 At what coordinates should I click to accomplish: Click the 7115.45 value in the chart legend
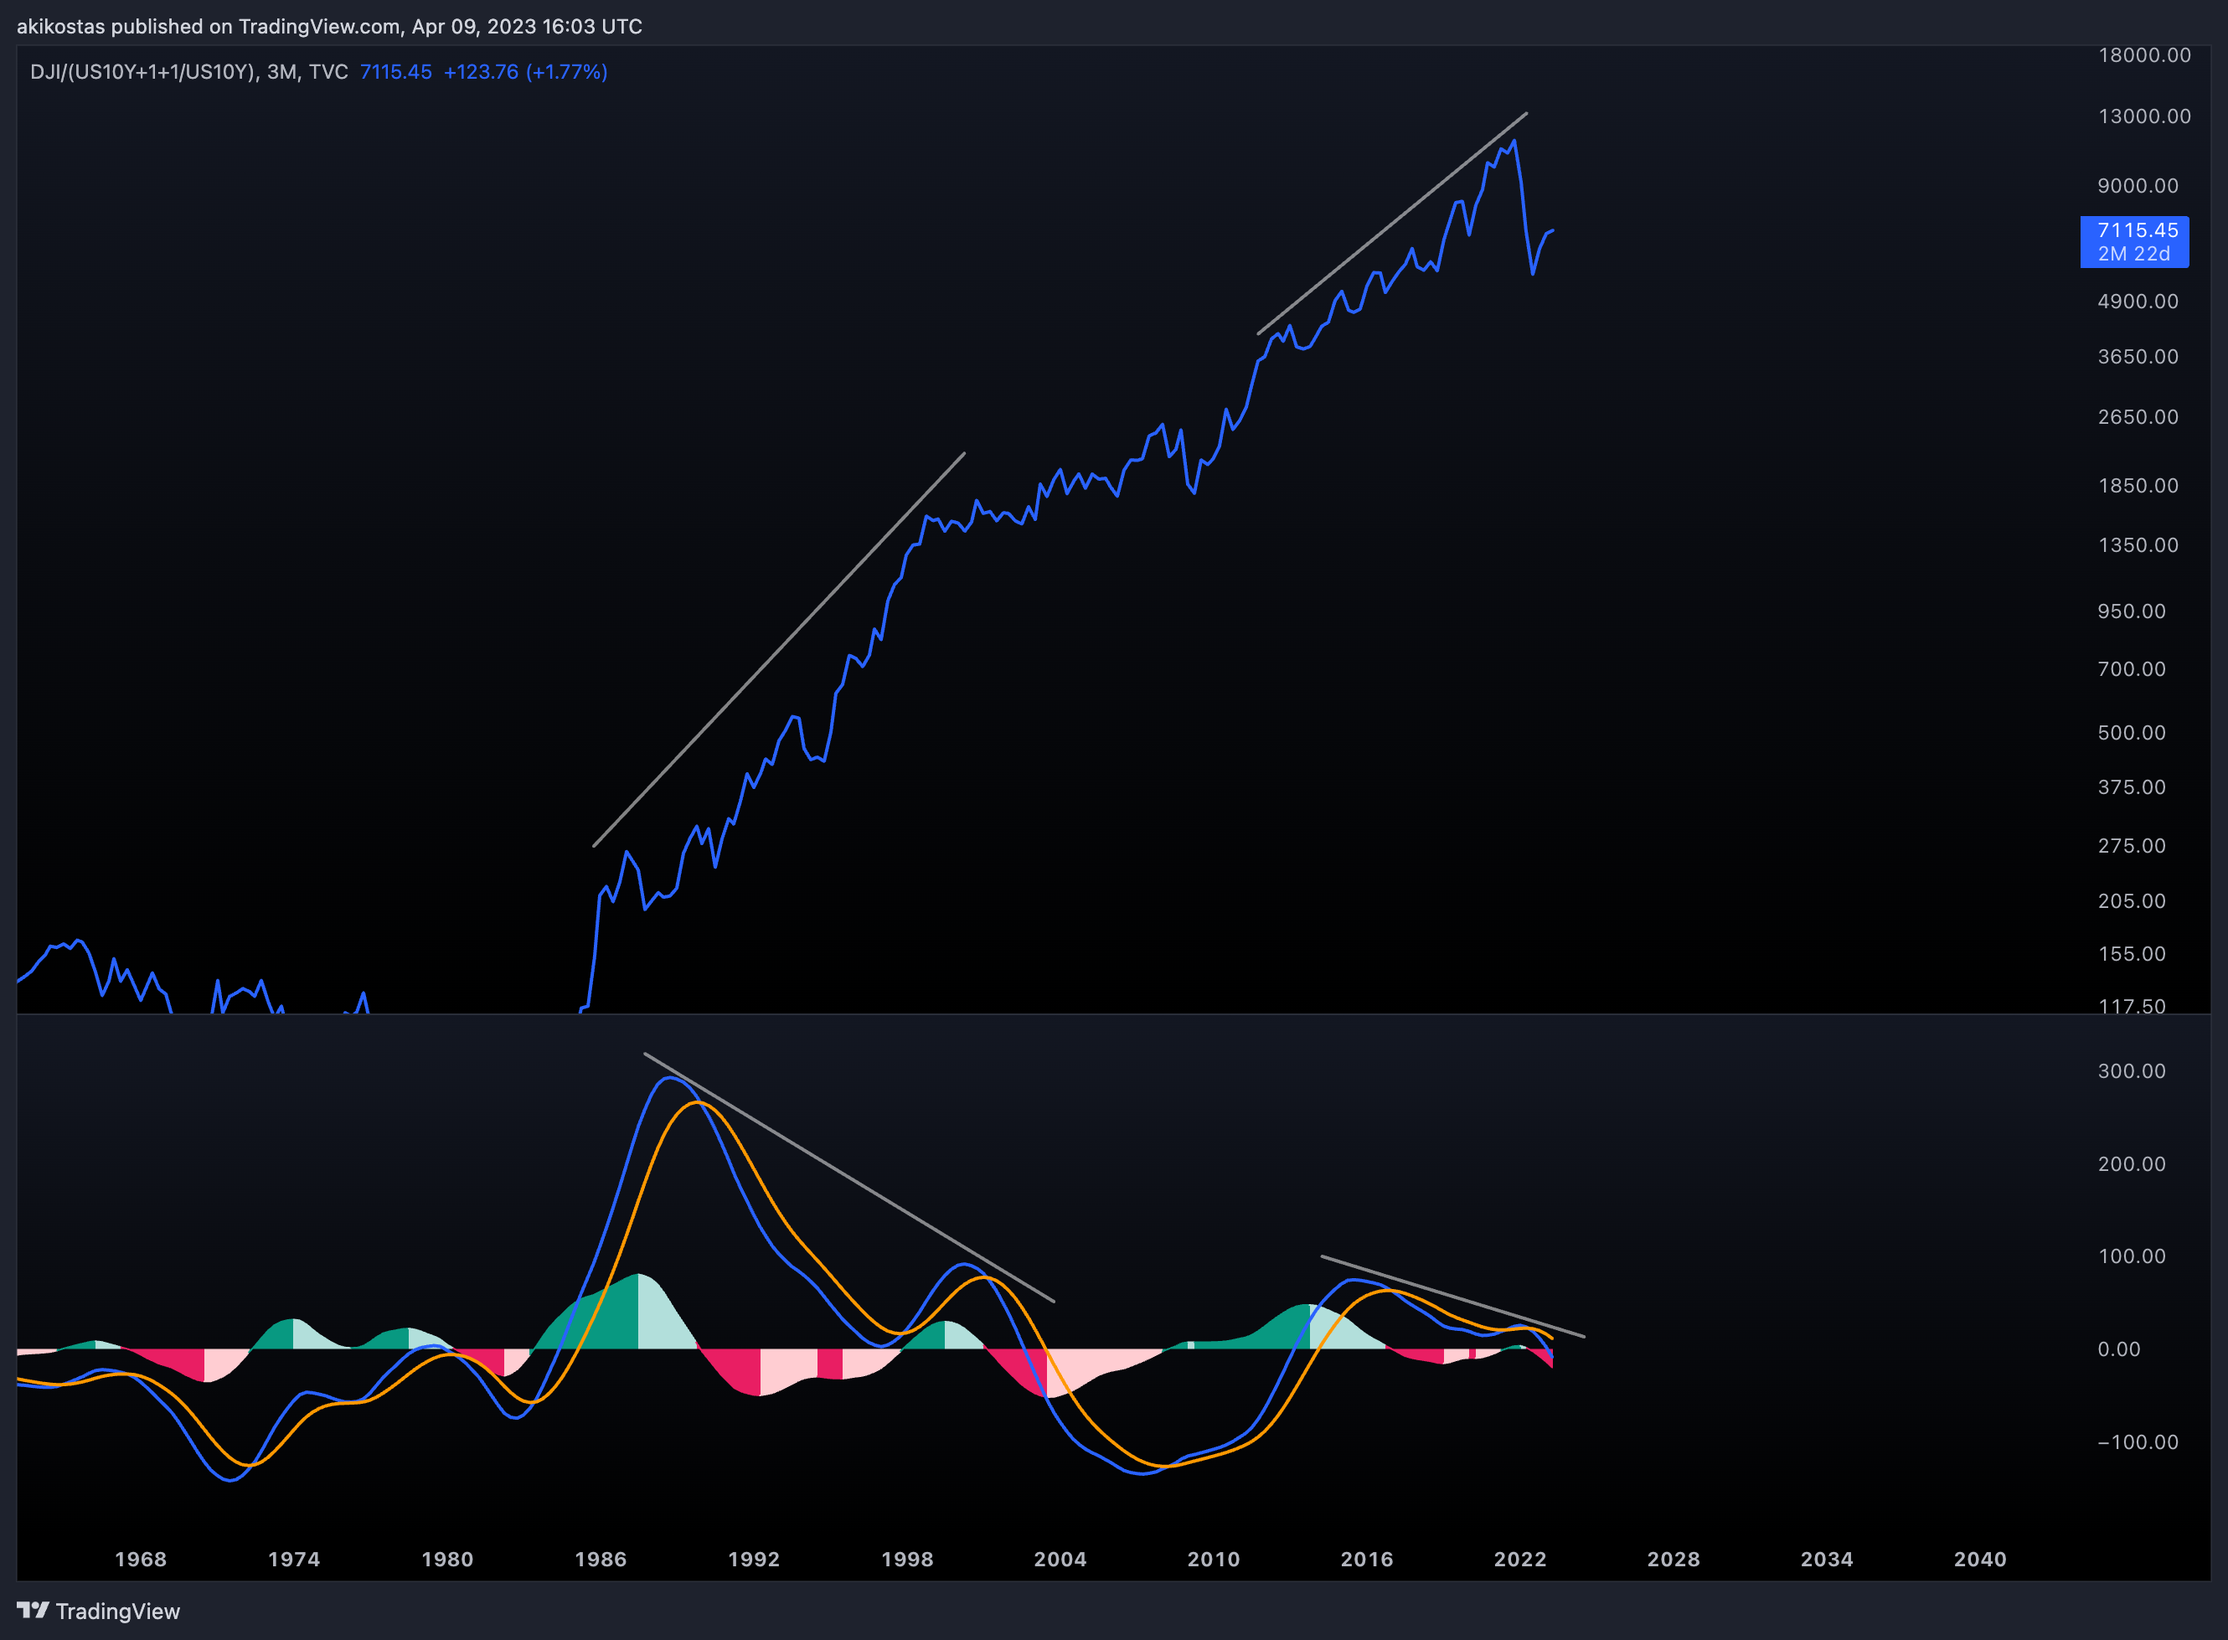(x=395, y=71)
